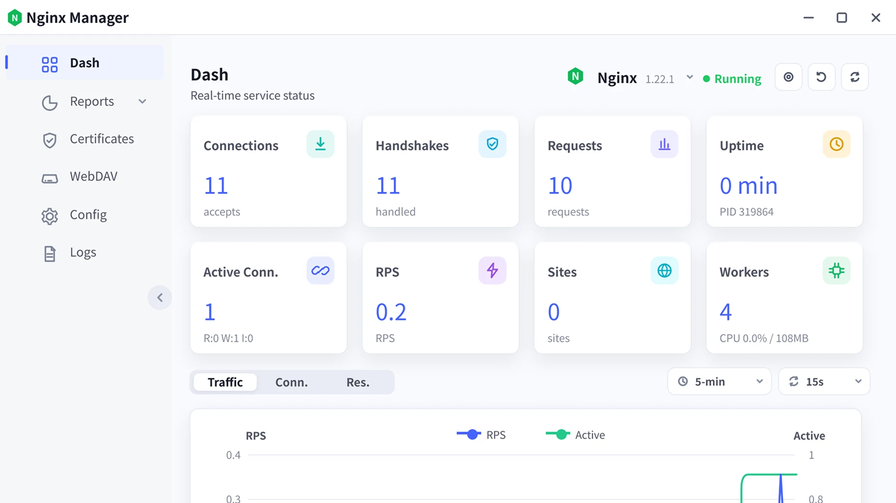This screenshot has height=503, width=896.
Task: Click the restart counter-clockwise arrow button
Action: [821, 77]
